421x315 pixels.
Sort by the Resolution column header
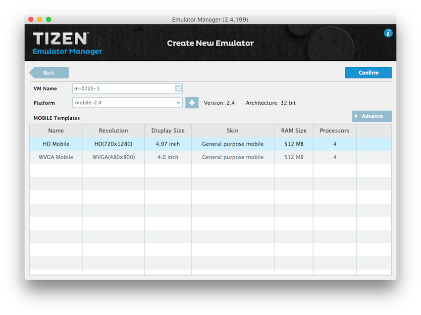113,131
